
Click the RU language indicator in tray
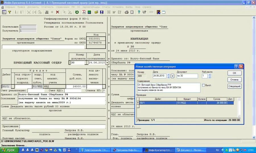click(x=217, y=150)
